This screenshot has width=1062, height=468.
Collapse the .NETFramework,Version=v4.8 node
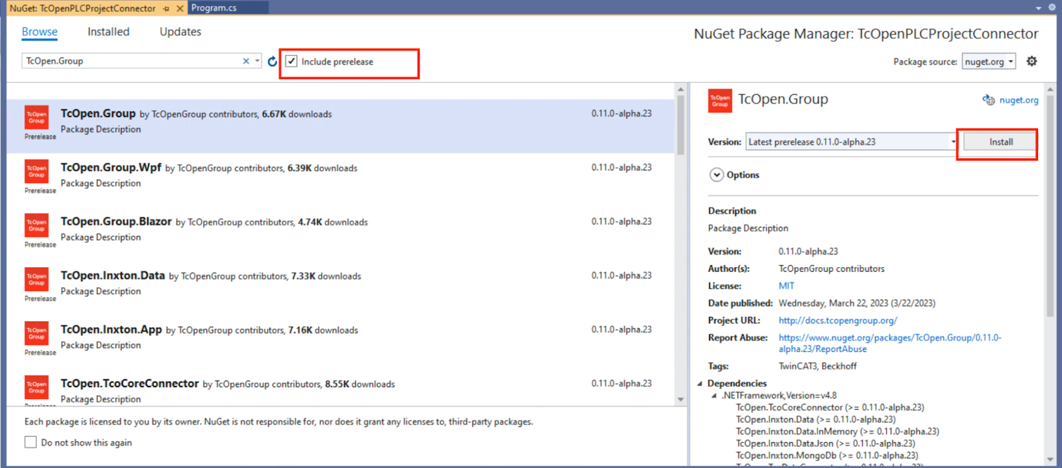pos(714,396)
